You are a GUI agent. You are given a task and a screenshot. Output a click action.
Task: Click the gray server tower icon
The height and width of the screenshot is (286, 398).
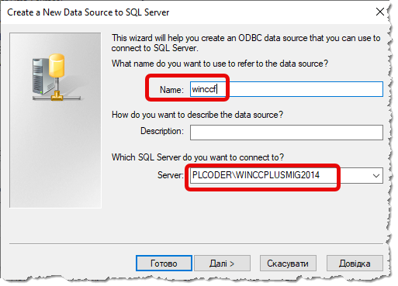[41, 76]
